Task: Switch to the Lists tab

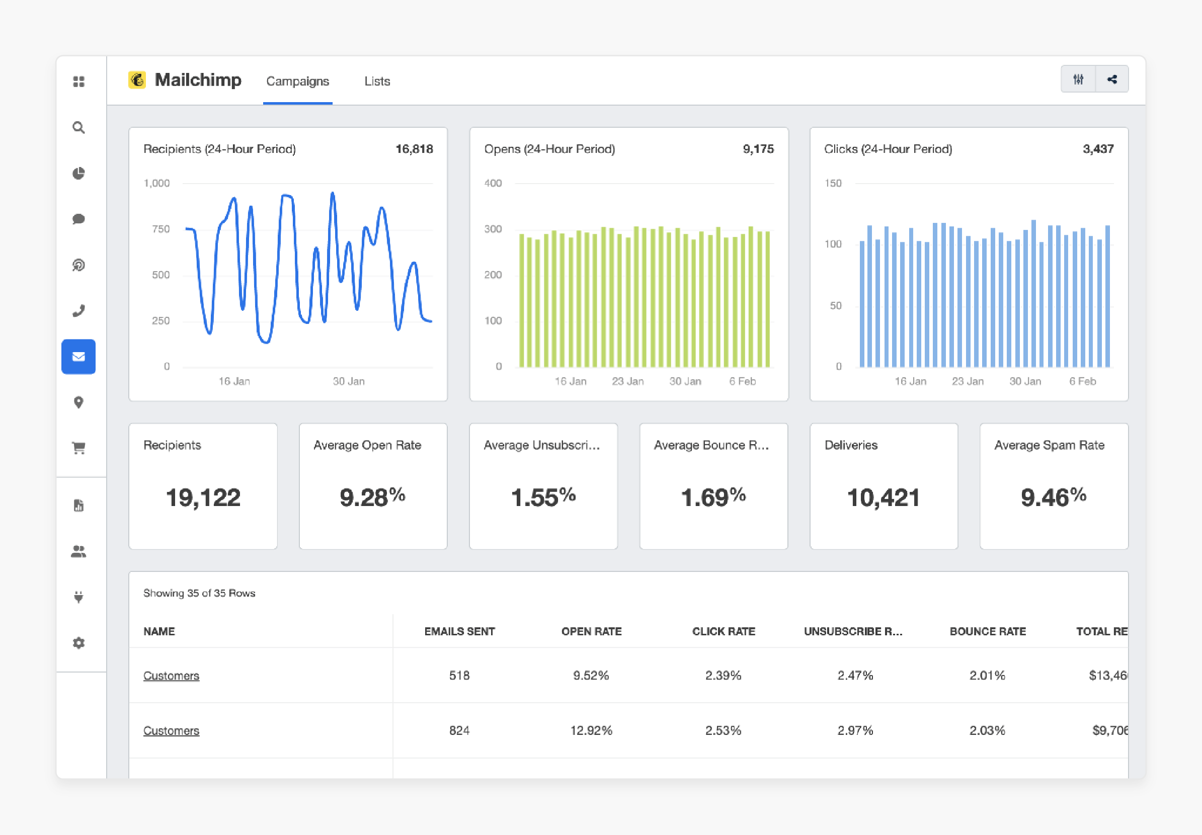Action: (377, 81)
